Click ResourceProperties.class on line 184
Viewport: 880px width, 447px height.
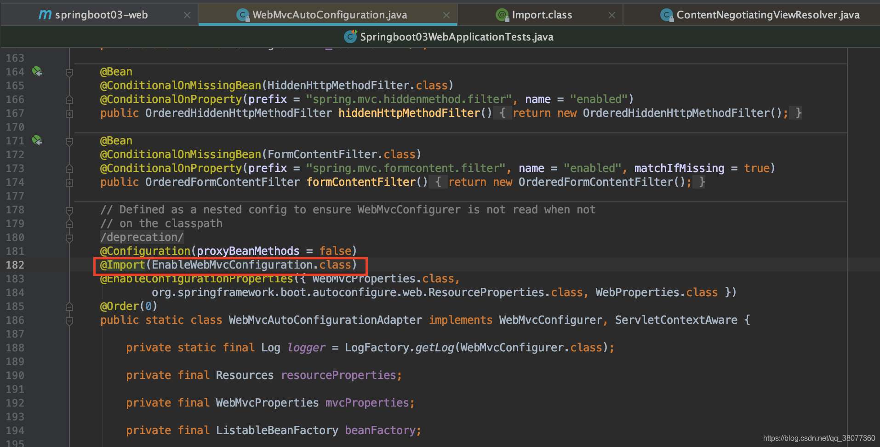coord(505,292)
